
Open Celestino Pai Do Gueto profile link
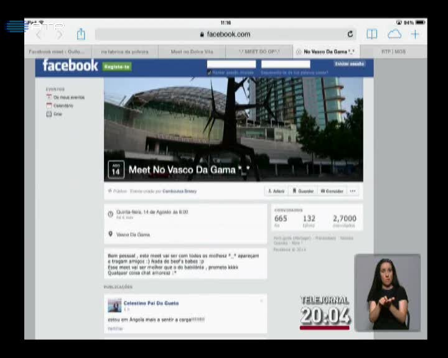click(x=151, y=303)
